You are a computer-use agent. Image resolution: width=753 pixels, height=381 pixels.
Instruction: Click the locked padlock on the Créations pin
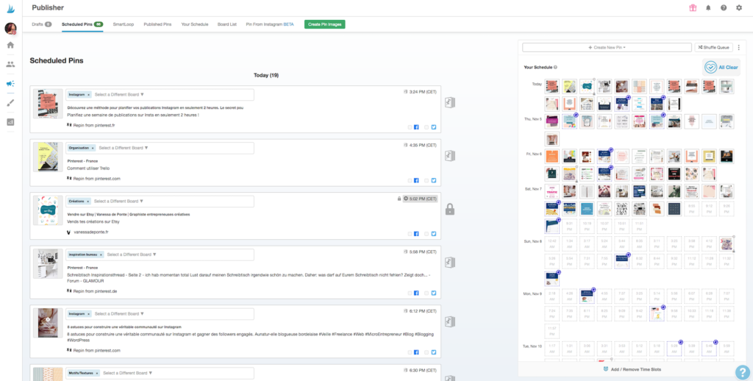pos(449,210)
